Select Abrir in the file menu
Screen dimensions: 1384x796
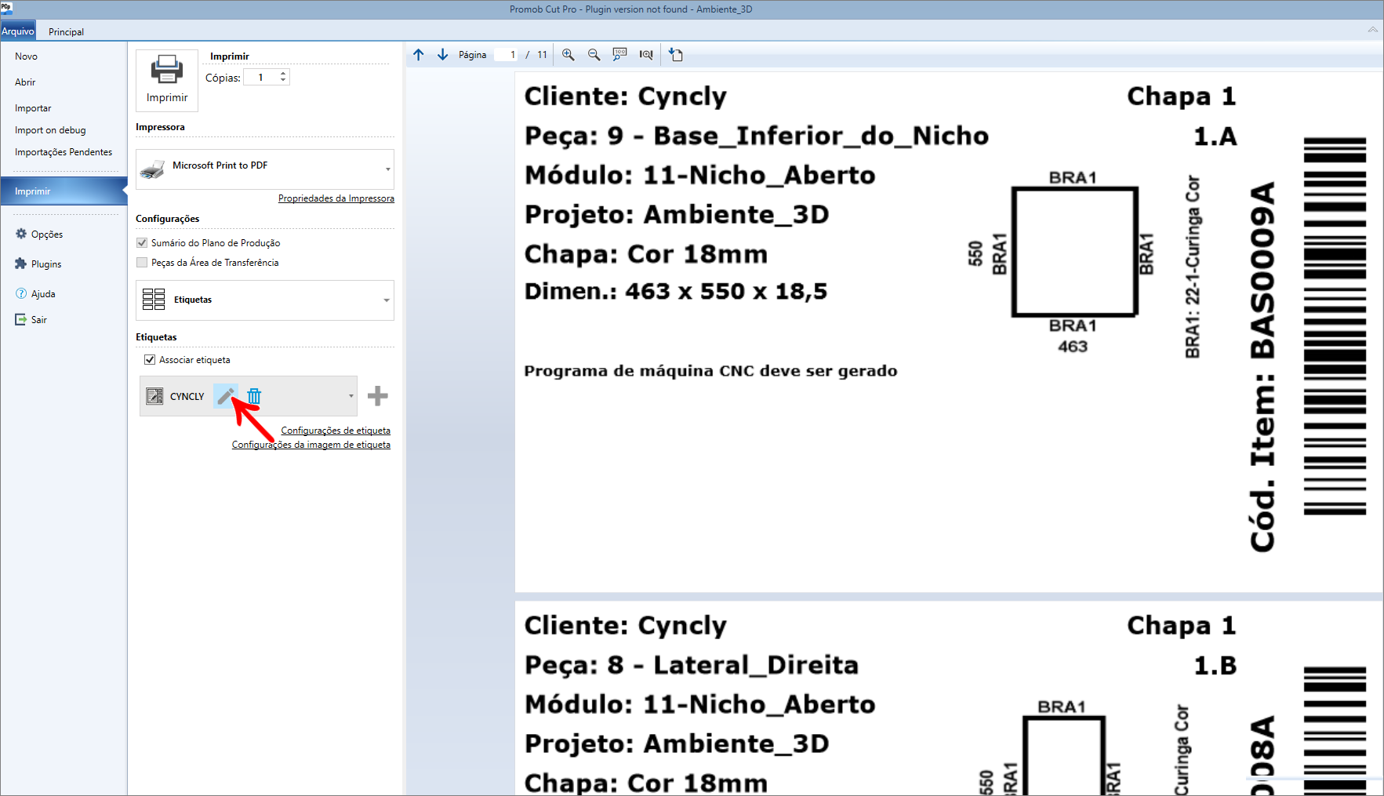click(x=25, y=82)
